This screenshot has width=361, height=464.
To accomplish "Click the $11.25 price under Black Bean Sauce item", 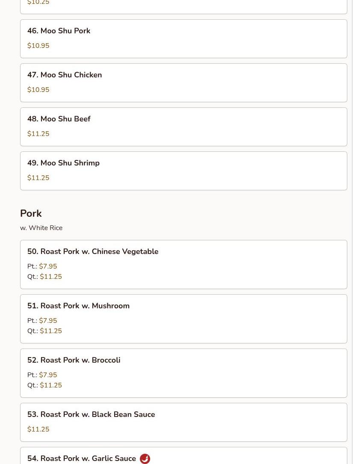I will [x=38, y=429].
